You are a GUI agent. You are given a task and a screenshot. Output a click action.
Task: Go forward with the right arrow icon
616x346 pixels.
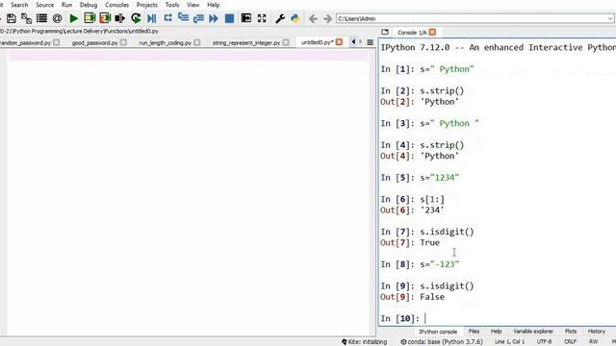click(327, 18)
